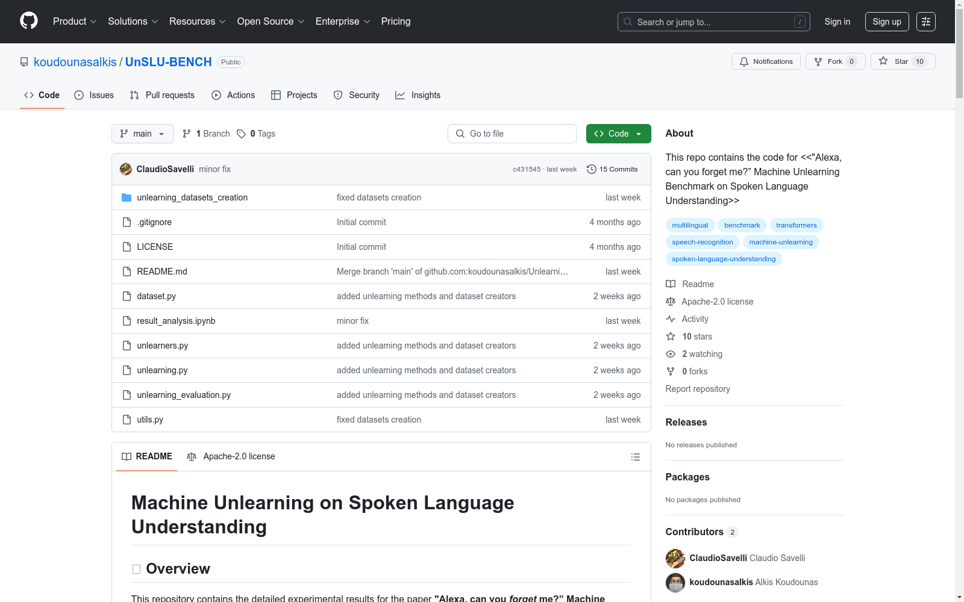
Task: Click the star icon to star repo
Action: [x=883, y=61]
